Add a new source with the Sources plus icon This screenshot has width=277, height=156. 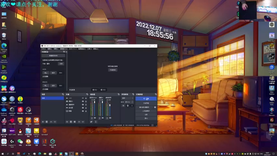(67, 122)
